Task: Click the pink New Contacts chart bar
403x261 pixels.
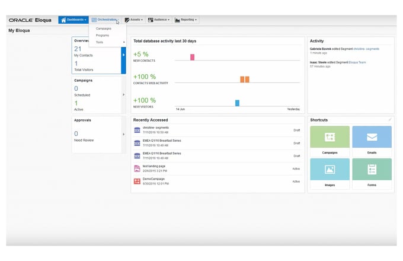Action: coord(192,57)
